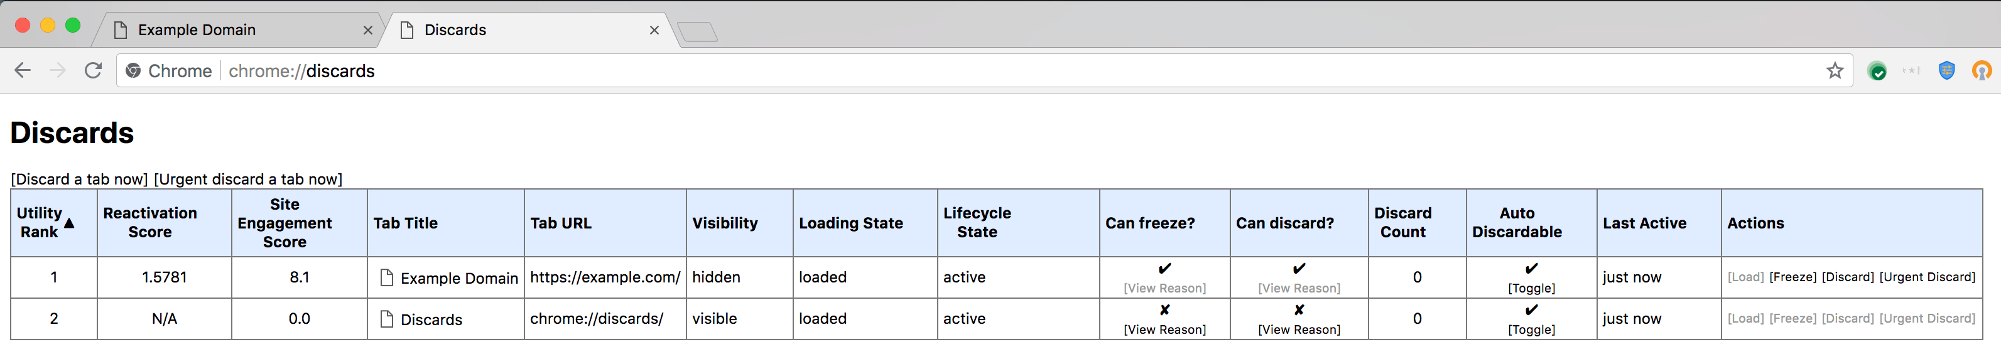
Task: Toggle auto discardable for Example Domain row
Action: click(1531, 288)
